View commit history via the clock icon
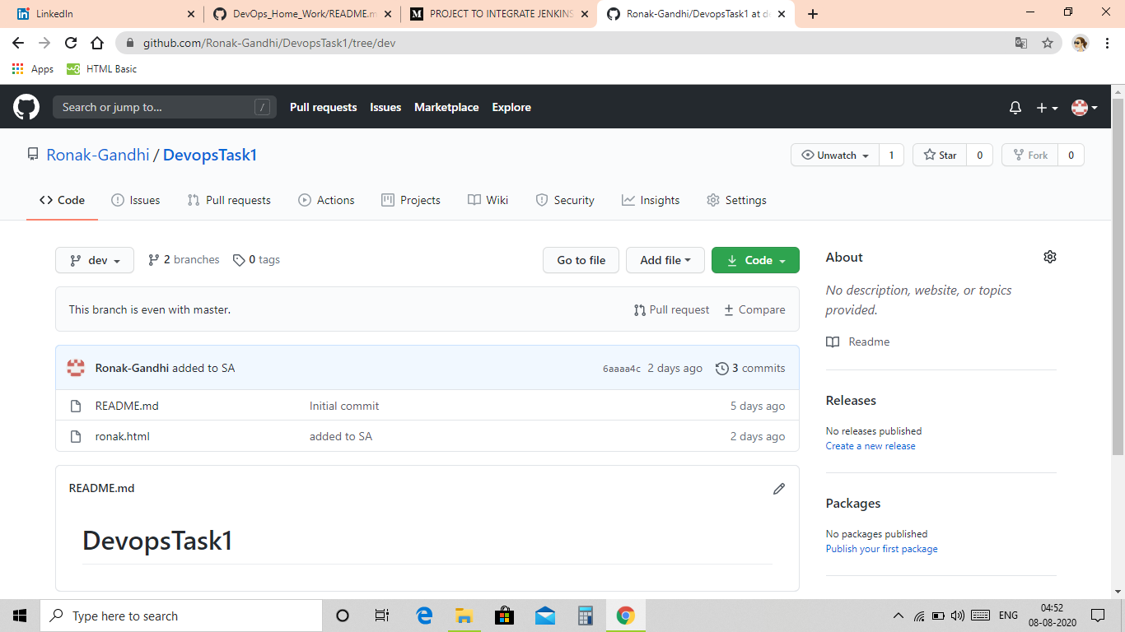 click(722, 368)
